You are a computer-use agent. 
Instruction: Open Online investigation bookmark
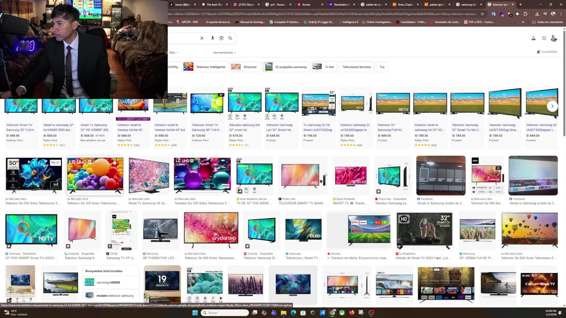coord(377,22)
